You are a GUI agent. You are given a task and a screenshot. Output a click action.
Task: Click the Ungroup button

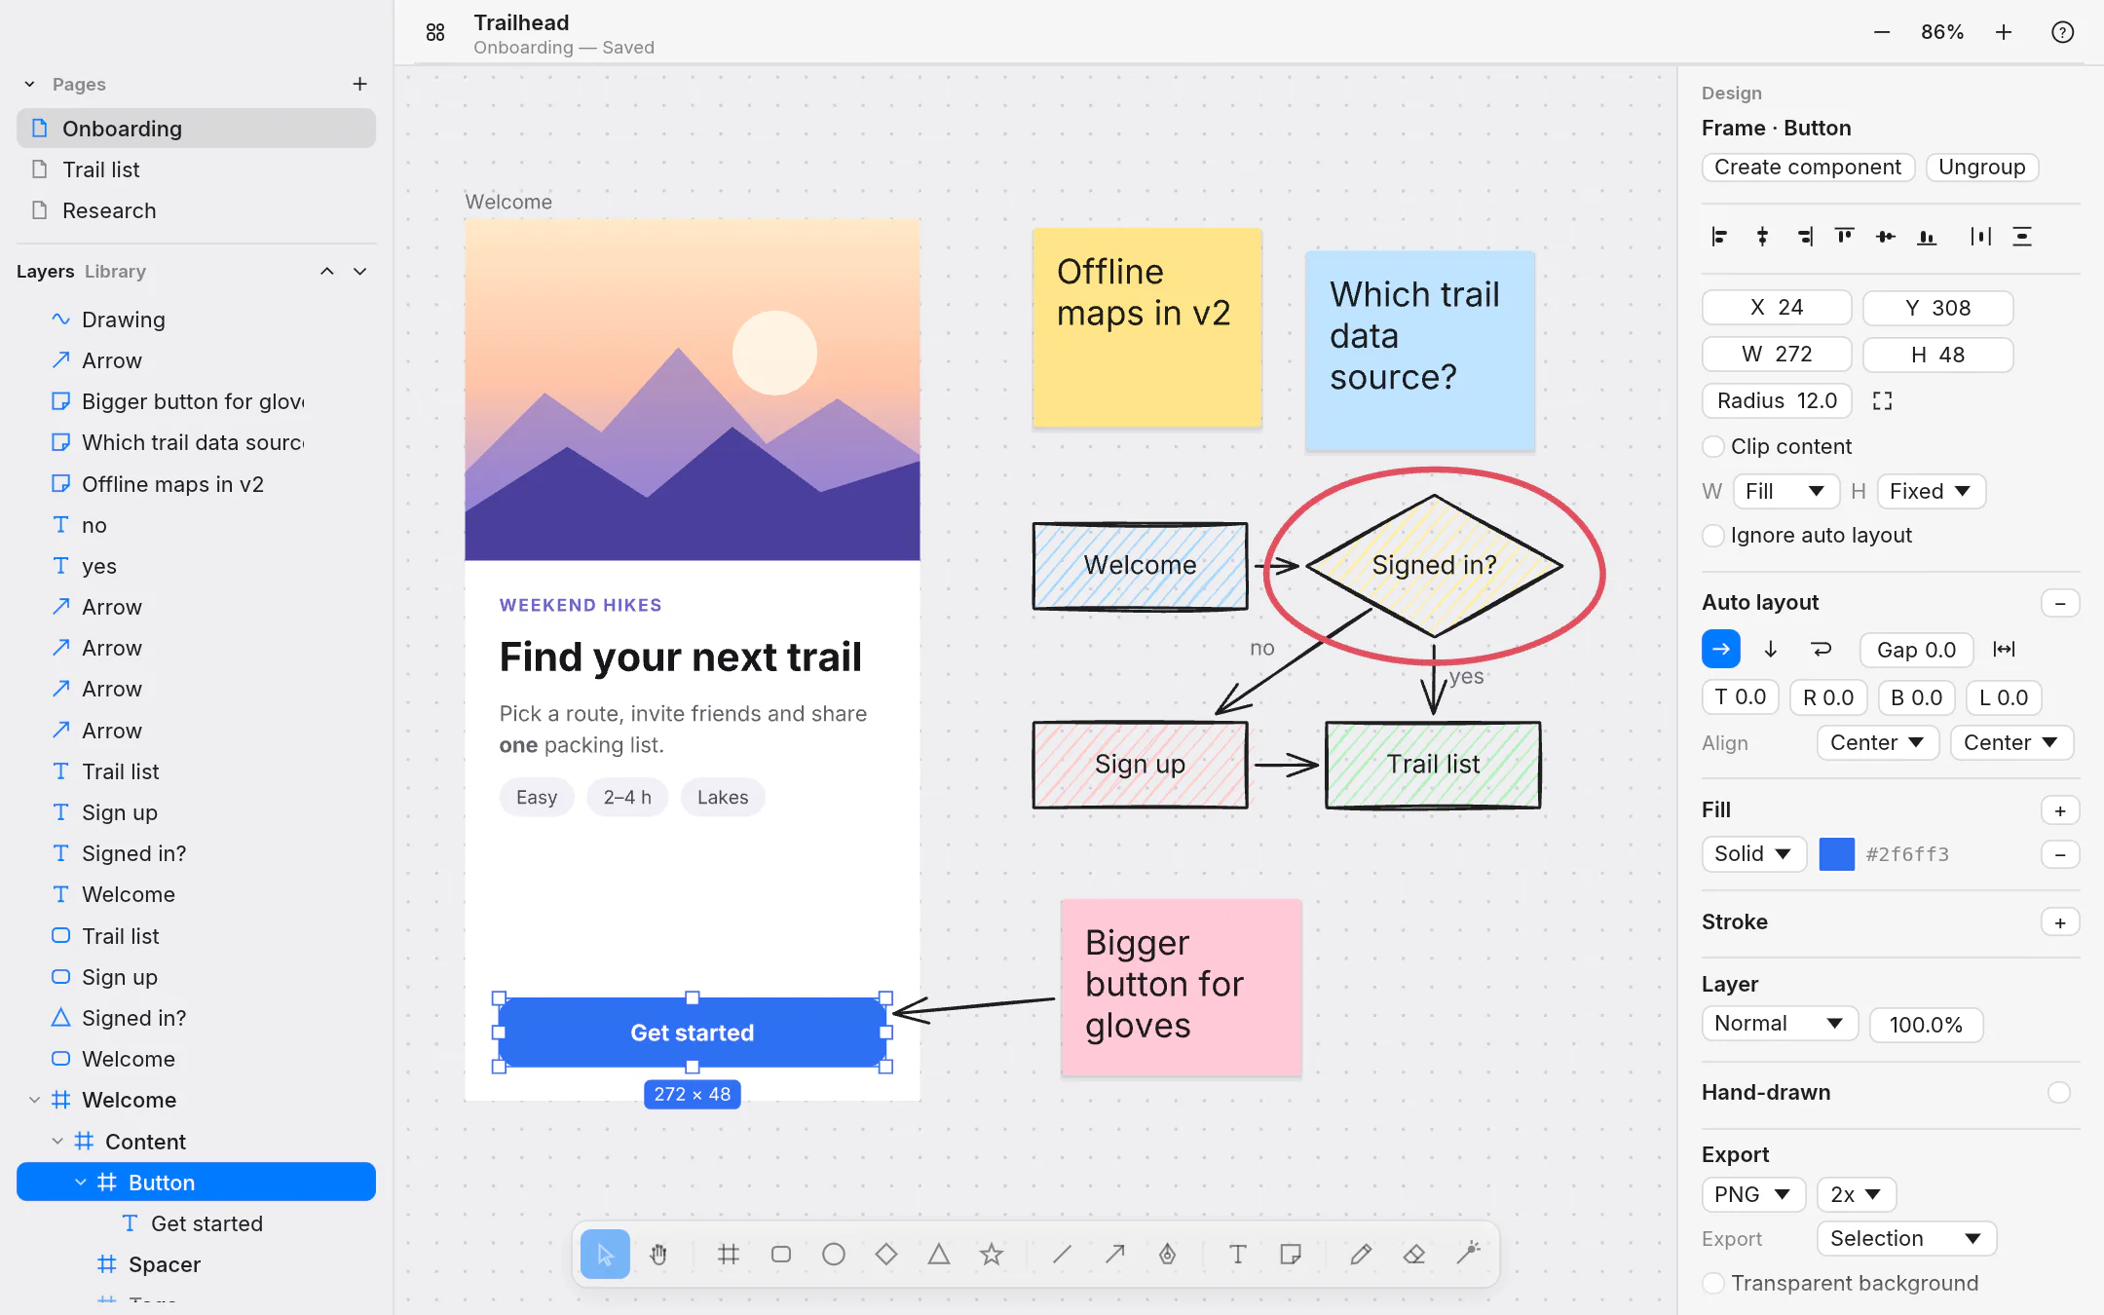[x=1981, y=168]
